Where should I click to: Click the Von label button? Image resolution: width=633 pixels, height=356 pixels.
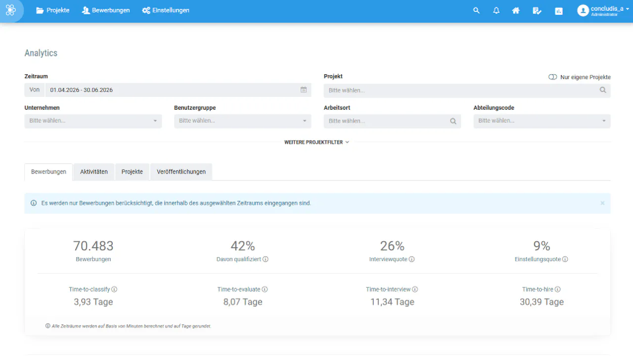[x=35, y=90]
